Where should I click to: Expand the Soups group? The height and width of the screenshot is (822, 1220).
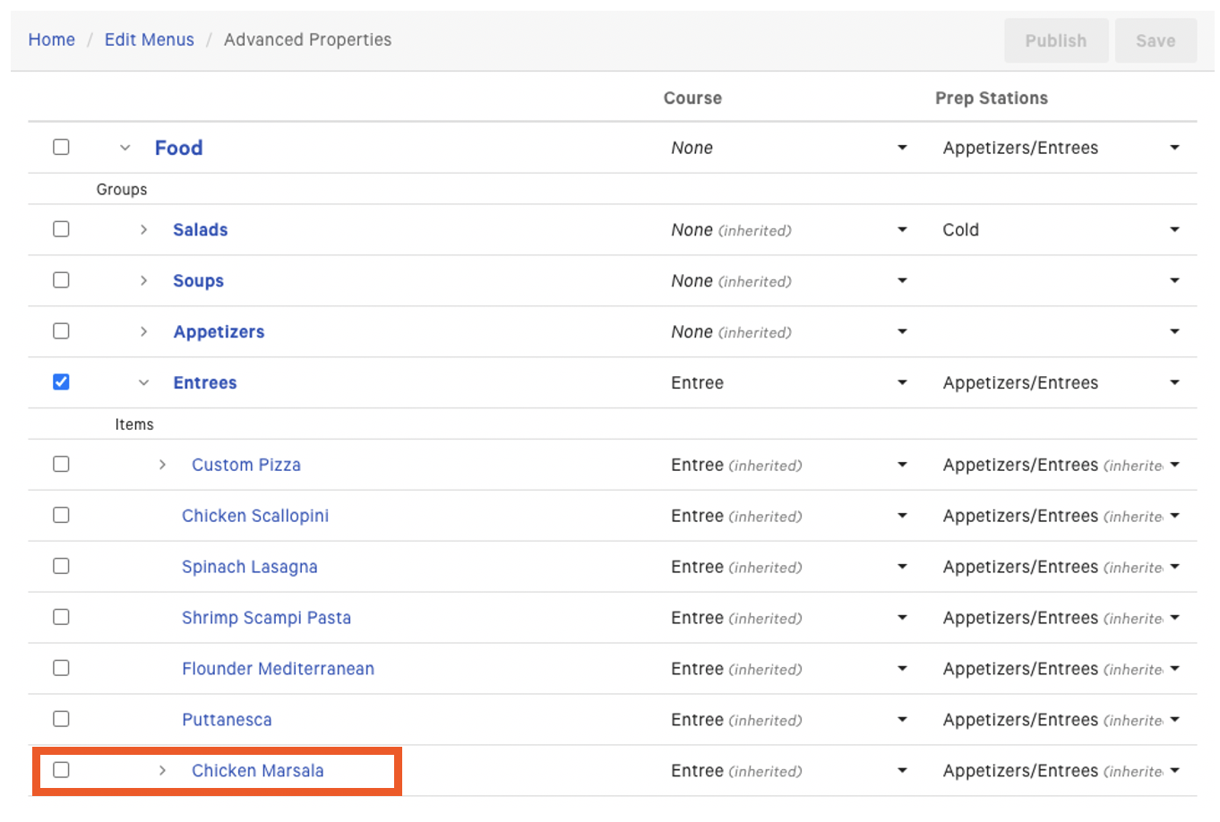click(x=143, y=280)
